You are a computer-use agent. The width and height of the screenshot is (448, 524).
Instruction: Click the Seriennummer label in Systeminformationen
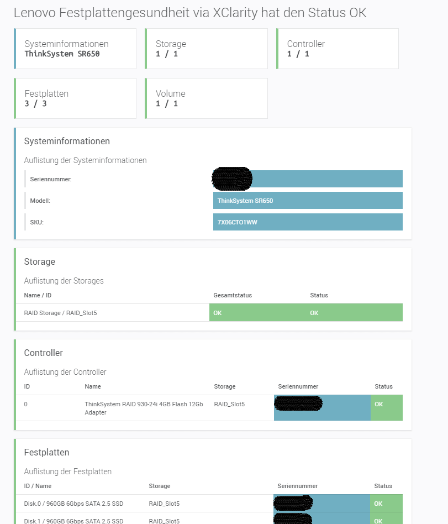(51, 179)
